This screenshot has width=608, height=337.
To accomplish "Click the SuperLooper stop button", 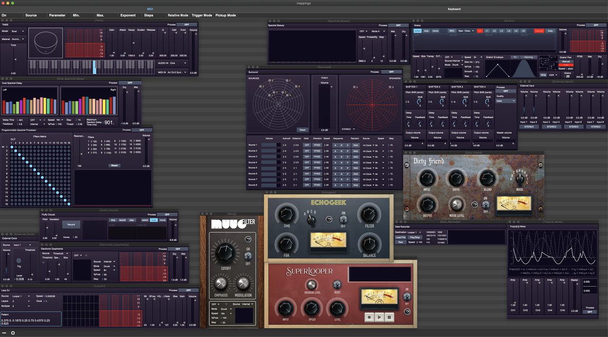I will 389,317.
